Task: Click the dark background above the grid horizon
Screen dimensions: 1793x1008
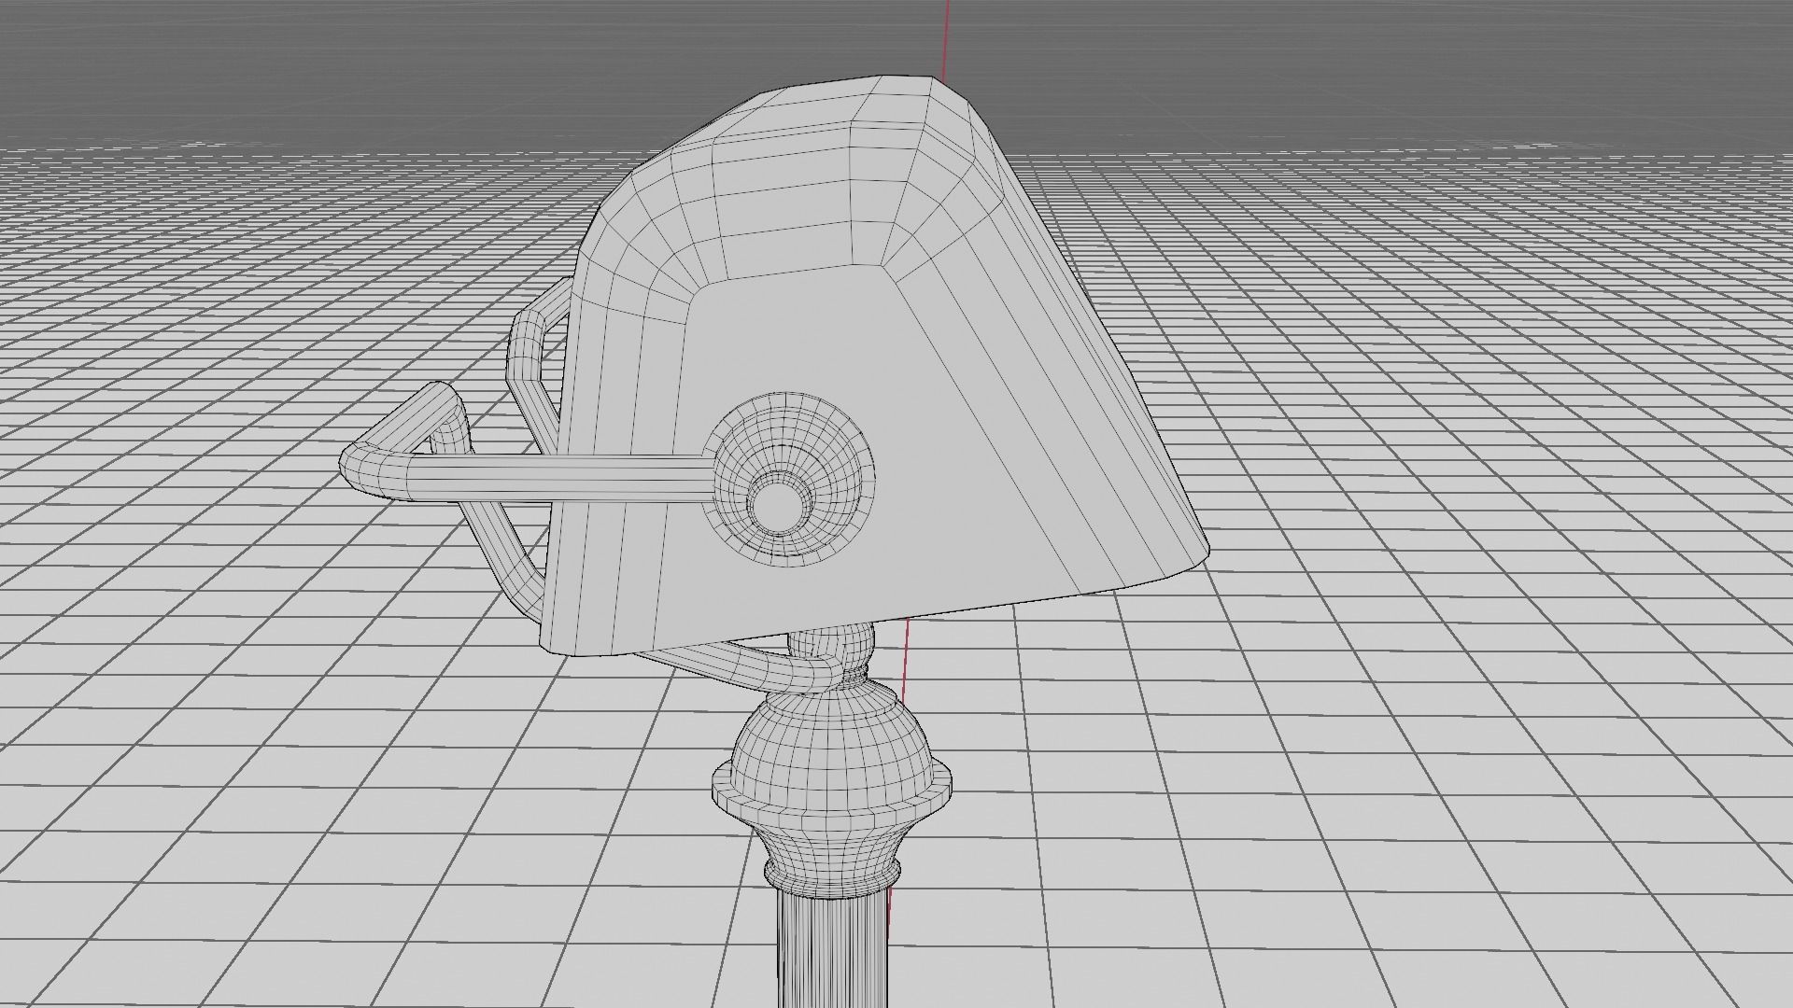Action: [x=374, y=65]
